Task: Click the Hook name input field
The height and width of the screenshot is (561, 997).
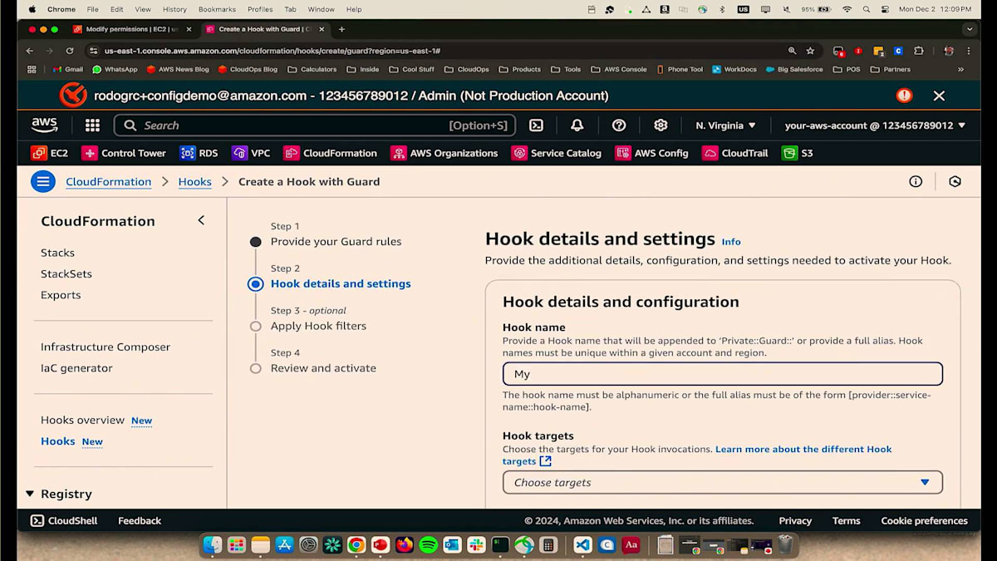Action: click(723, 374)
